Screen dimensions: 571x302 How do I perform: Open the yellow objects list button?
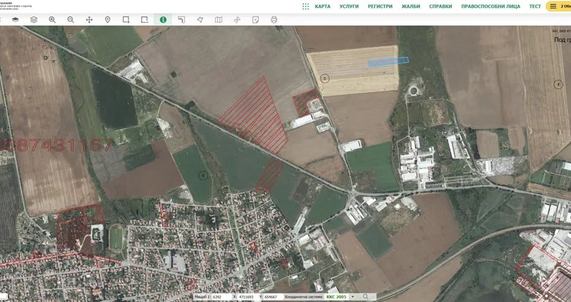[557, 6]
